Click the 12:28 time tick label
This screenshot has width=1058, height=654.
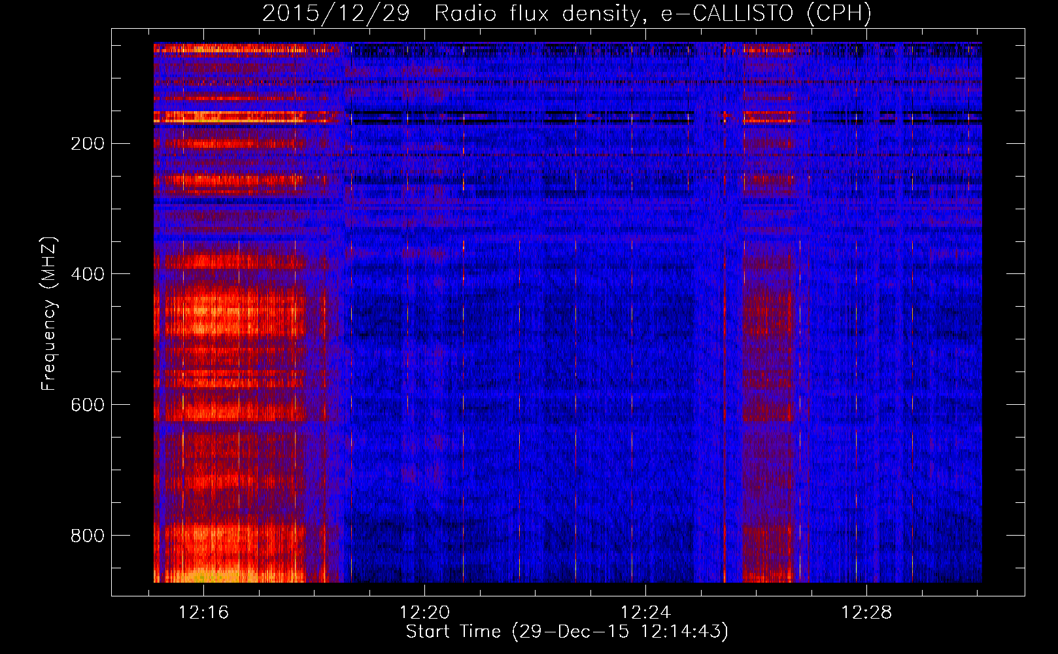tap(866, 613)
